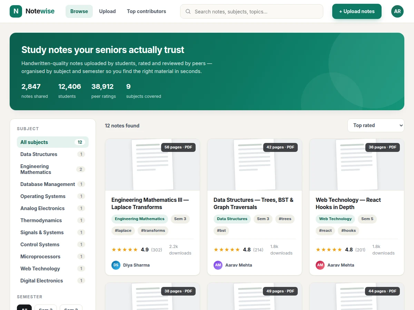414x310 pixels.
Task: Click star rating on React Hooks card
Action: tap(329, 250)
